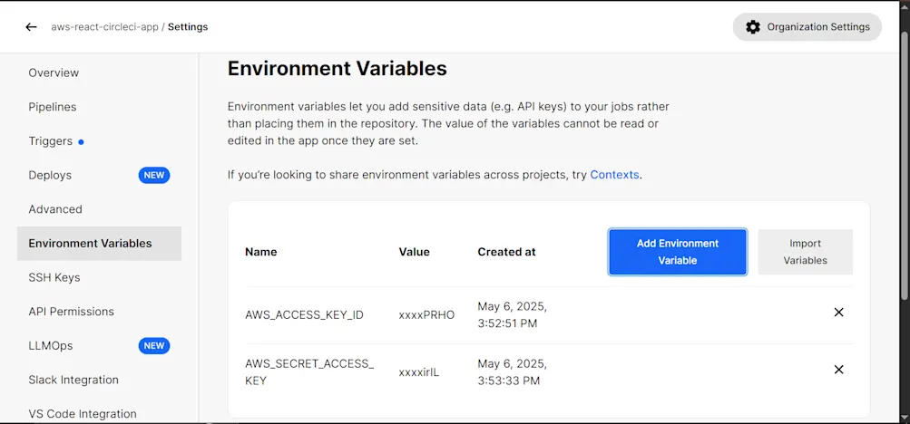Select Environment Variables in sidebar
Viewport: 910px width, 424px height.
pos(99,244)
